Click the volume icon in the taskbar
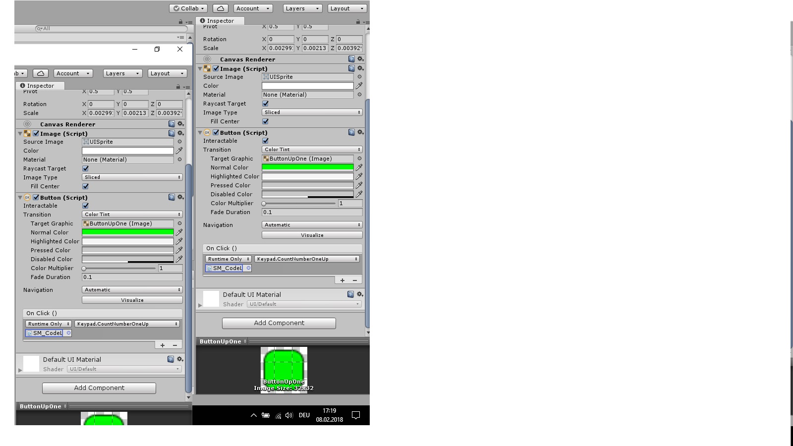Image resolution: width=793 pixels, height=446 pixels. pos(289,415)
